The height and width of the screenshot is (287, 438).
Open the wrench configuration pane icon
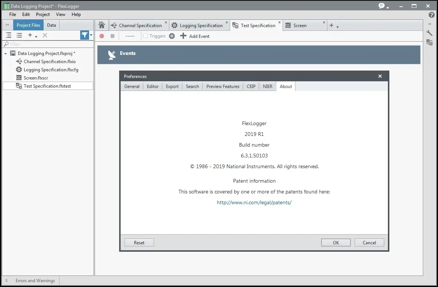coord(429,33)
